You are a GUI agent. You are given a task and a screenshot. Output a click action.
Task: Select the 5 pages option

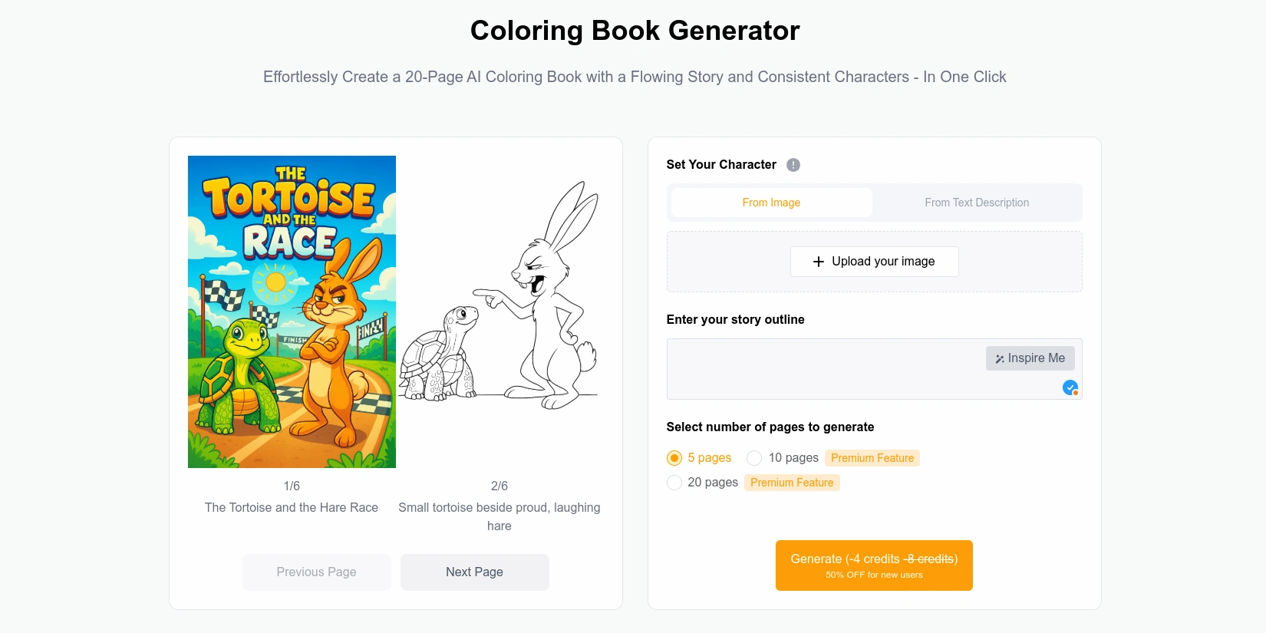click(x=674, y=457)
